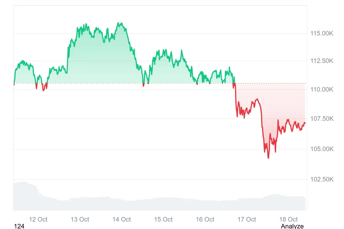Image resolution: width=344 pixels, height=229 pixels.
Task: Click the 112.50K price axis label
Action: tap(322, 61)
